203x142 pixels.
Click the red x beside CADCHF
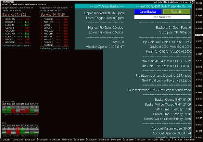(3, 31)
